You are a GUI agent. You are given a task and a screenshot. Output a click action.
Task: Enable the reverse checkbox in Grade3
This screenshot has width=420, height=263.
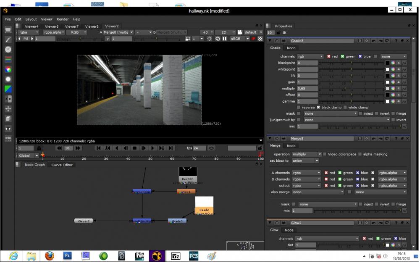299,108
